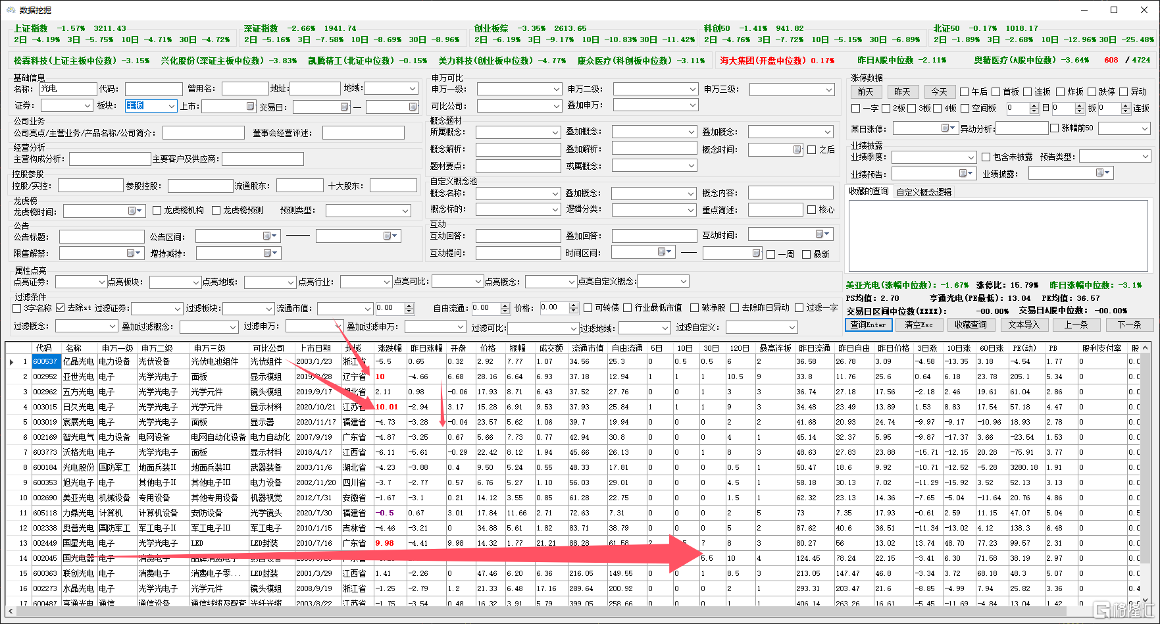Viewport: 1160px width, 624px height.
Task: Open the 限售解禁 date calendar
Action: click(x=134, y=253)
